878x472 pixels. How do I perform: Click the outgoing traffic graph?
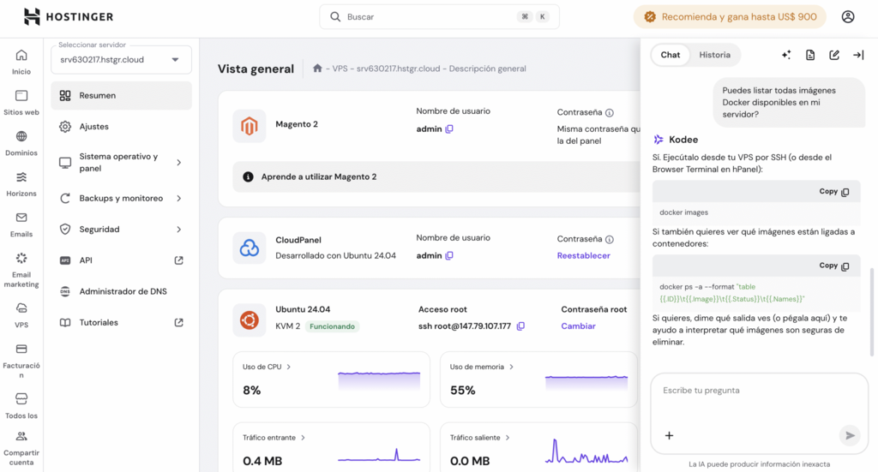click(586, 451)
